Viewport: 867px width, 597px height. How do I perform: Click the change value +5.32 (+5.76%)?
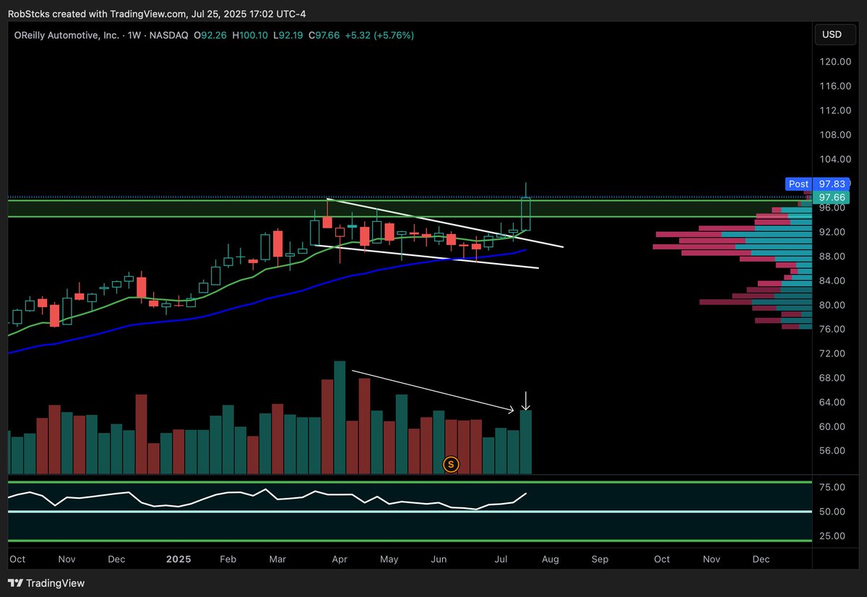[x=379, y=35]
